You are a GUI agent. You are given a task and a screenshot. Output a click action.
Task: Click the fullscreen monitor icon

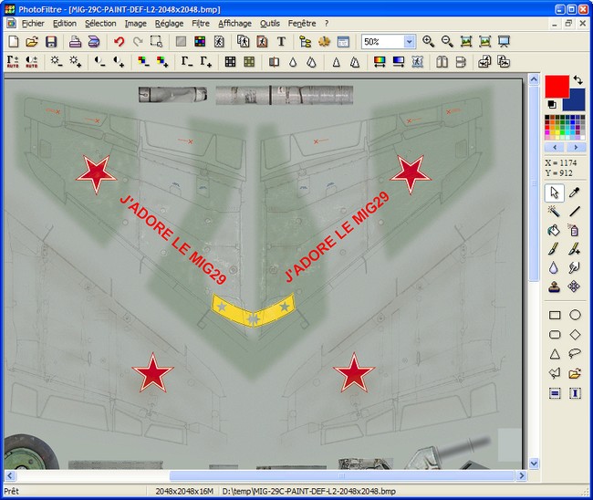[x=504, y=42]
